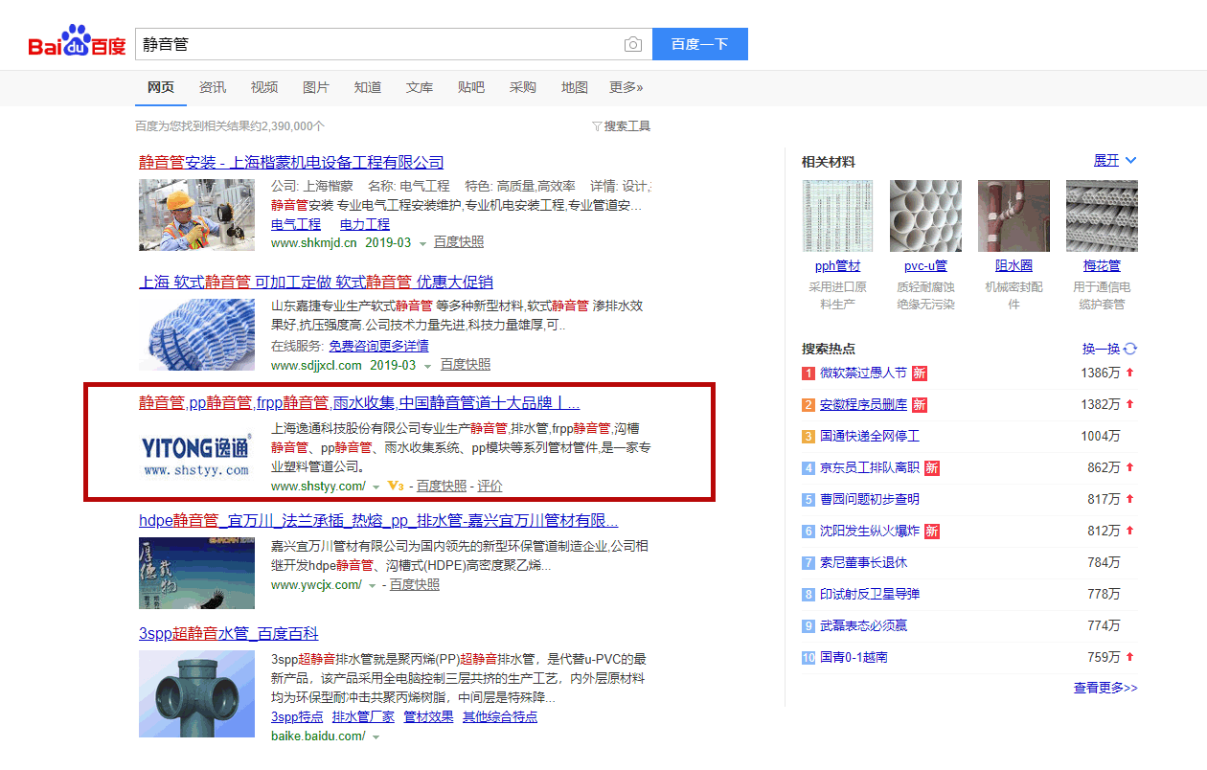The image size is (1207, 770).
Task: Open the 地图 tab
Action: (575, 87)
